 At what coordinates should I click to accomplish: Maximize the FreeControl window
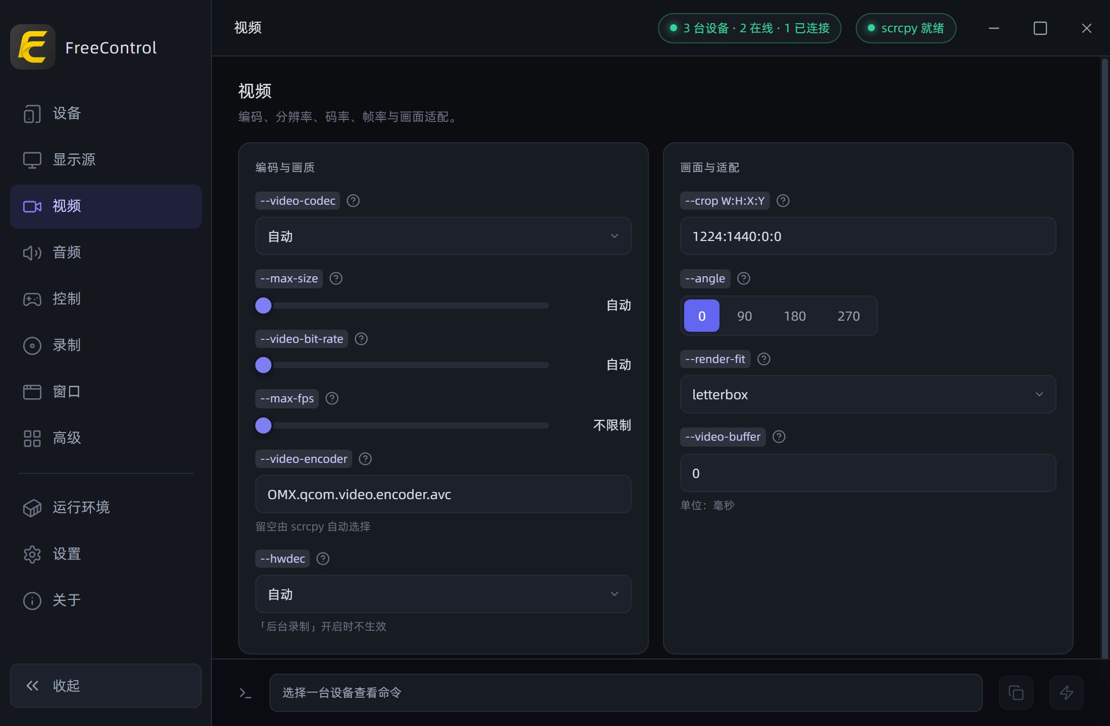[1040, 28]
